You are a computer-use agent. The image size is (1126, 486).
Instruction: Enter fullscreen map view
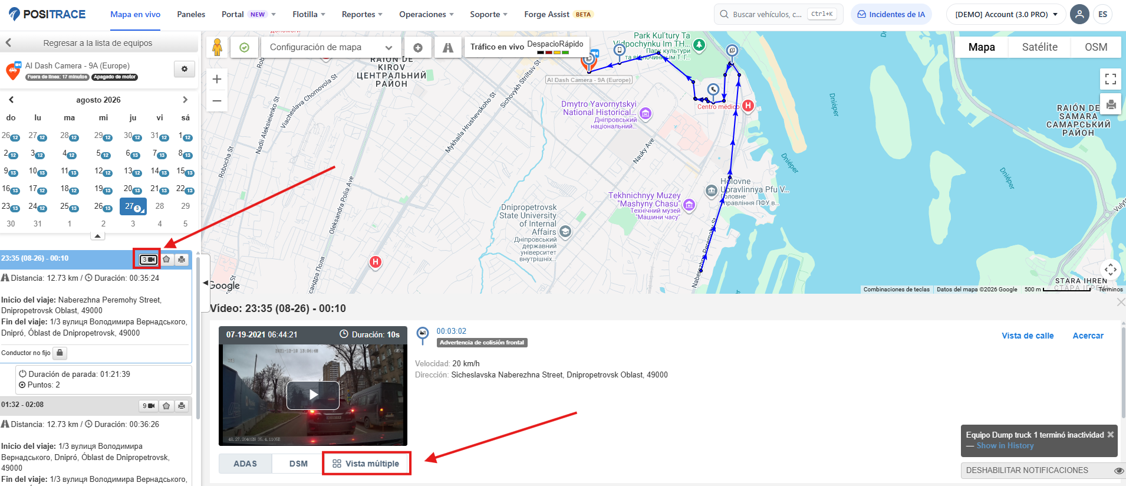(x=1111, y=79)
